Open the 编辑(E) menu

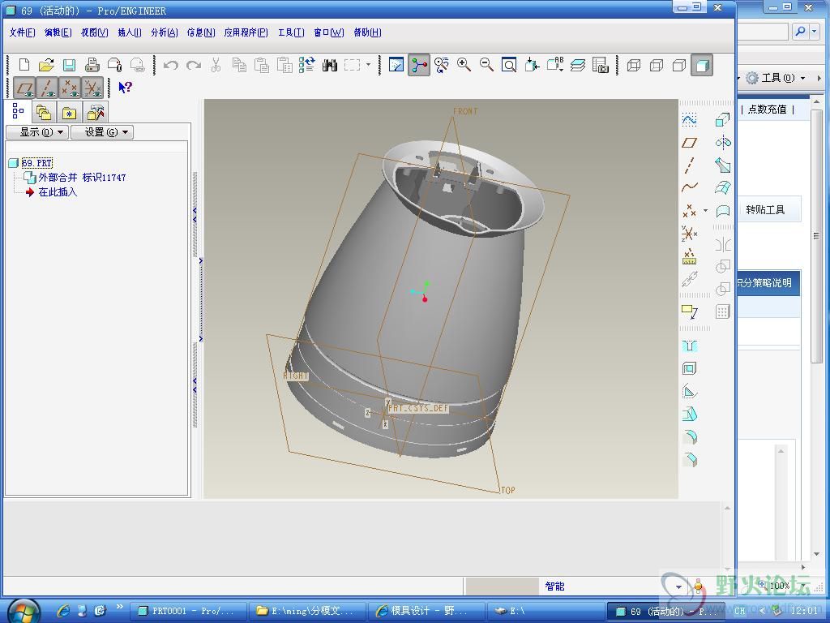point(58,32)
